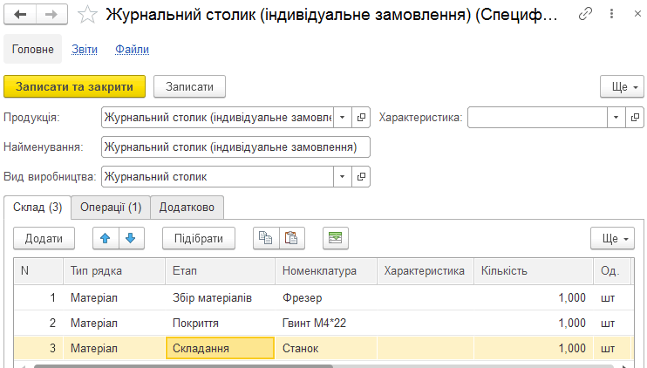
Task: Open the Звіти link
Action: point(85,49)
